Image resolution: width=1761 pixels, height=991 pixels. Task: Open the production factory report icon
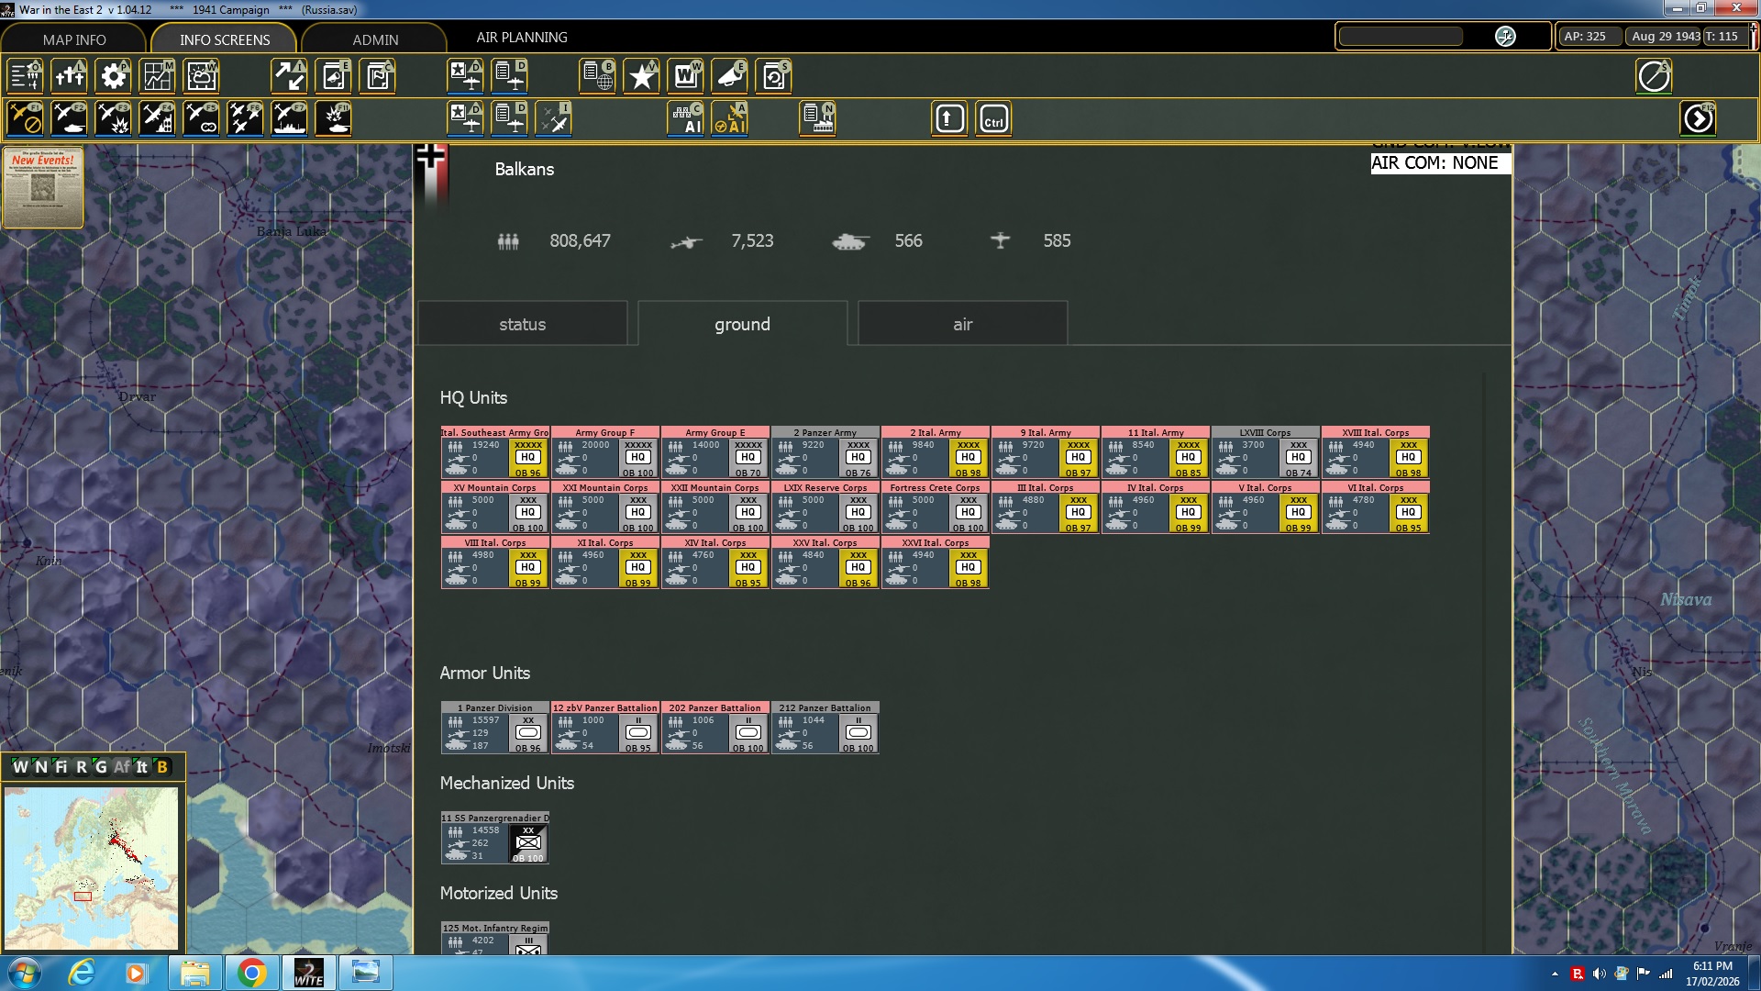817,119
